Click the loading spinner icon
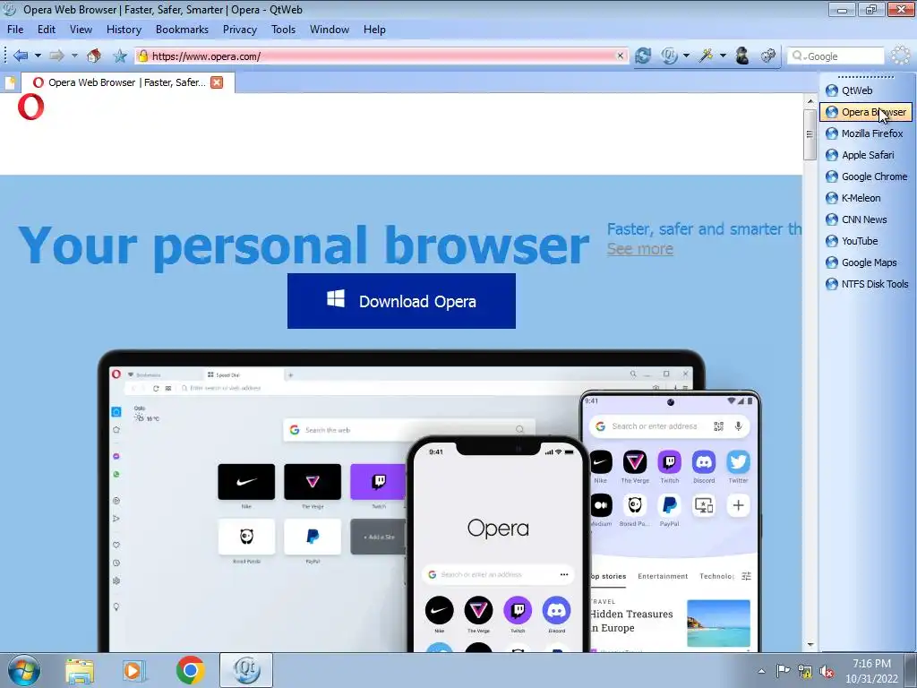Image resolution: width=917 pixels, height=688 pixels. coord(900,56)
